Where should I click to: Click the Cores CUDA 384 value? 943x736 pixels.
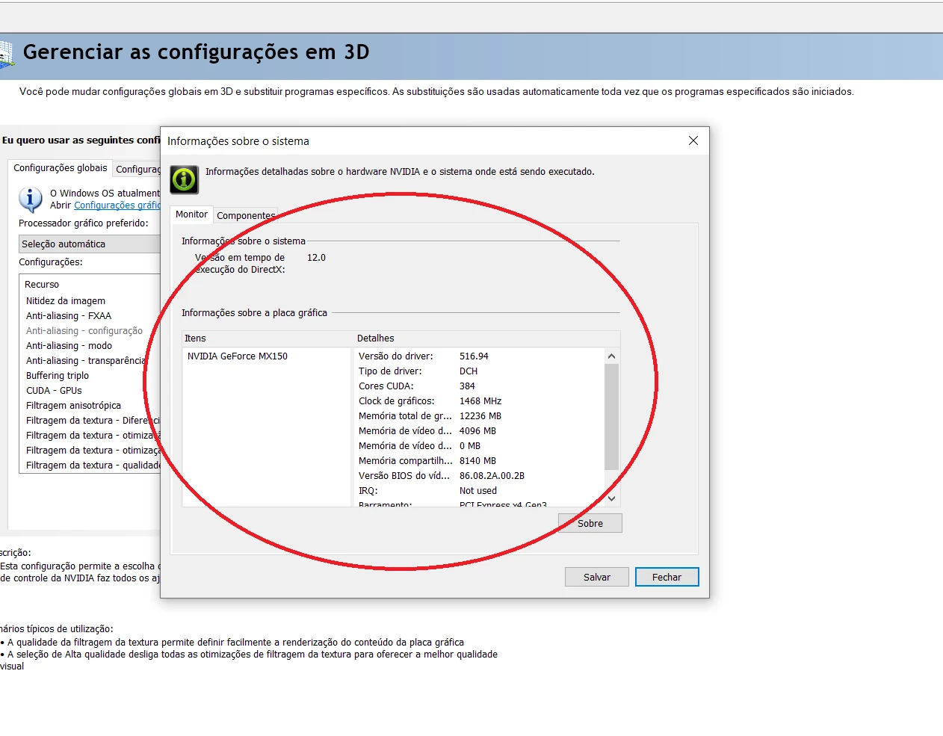pos(467,386)
